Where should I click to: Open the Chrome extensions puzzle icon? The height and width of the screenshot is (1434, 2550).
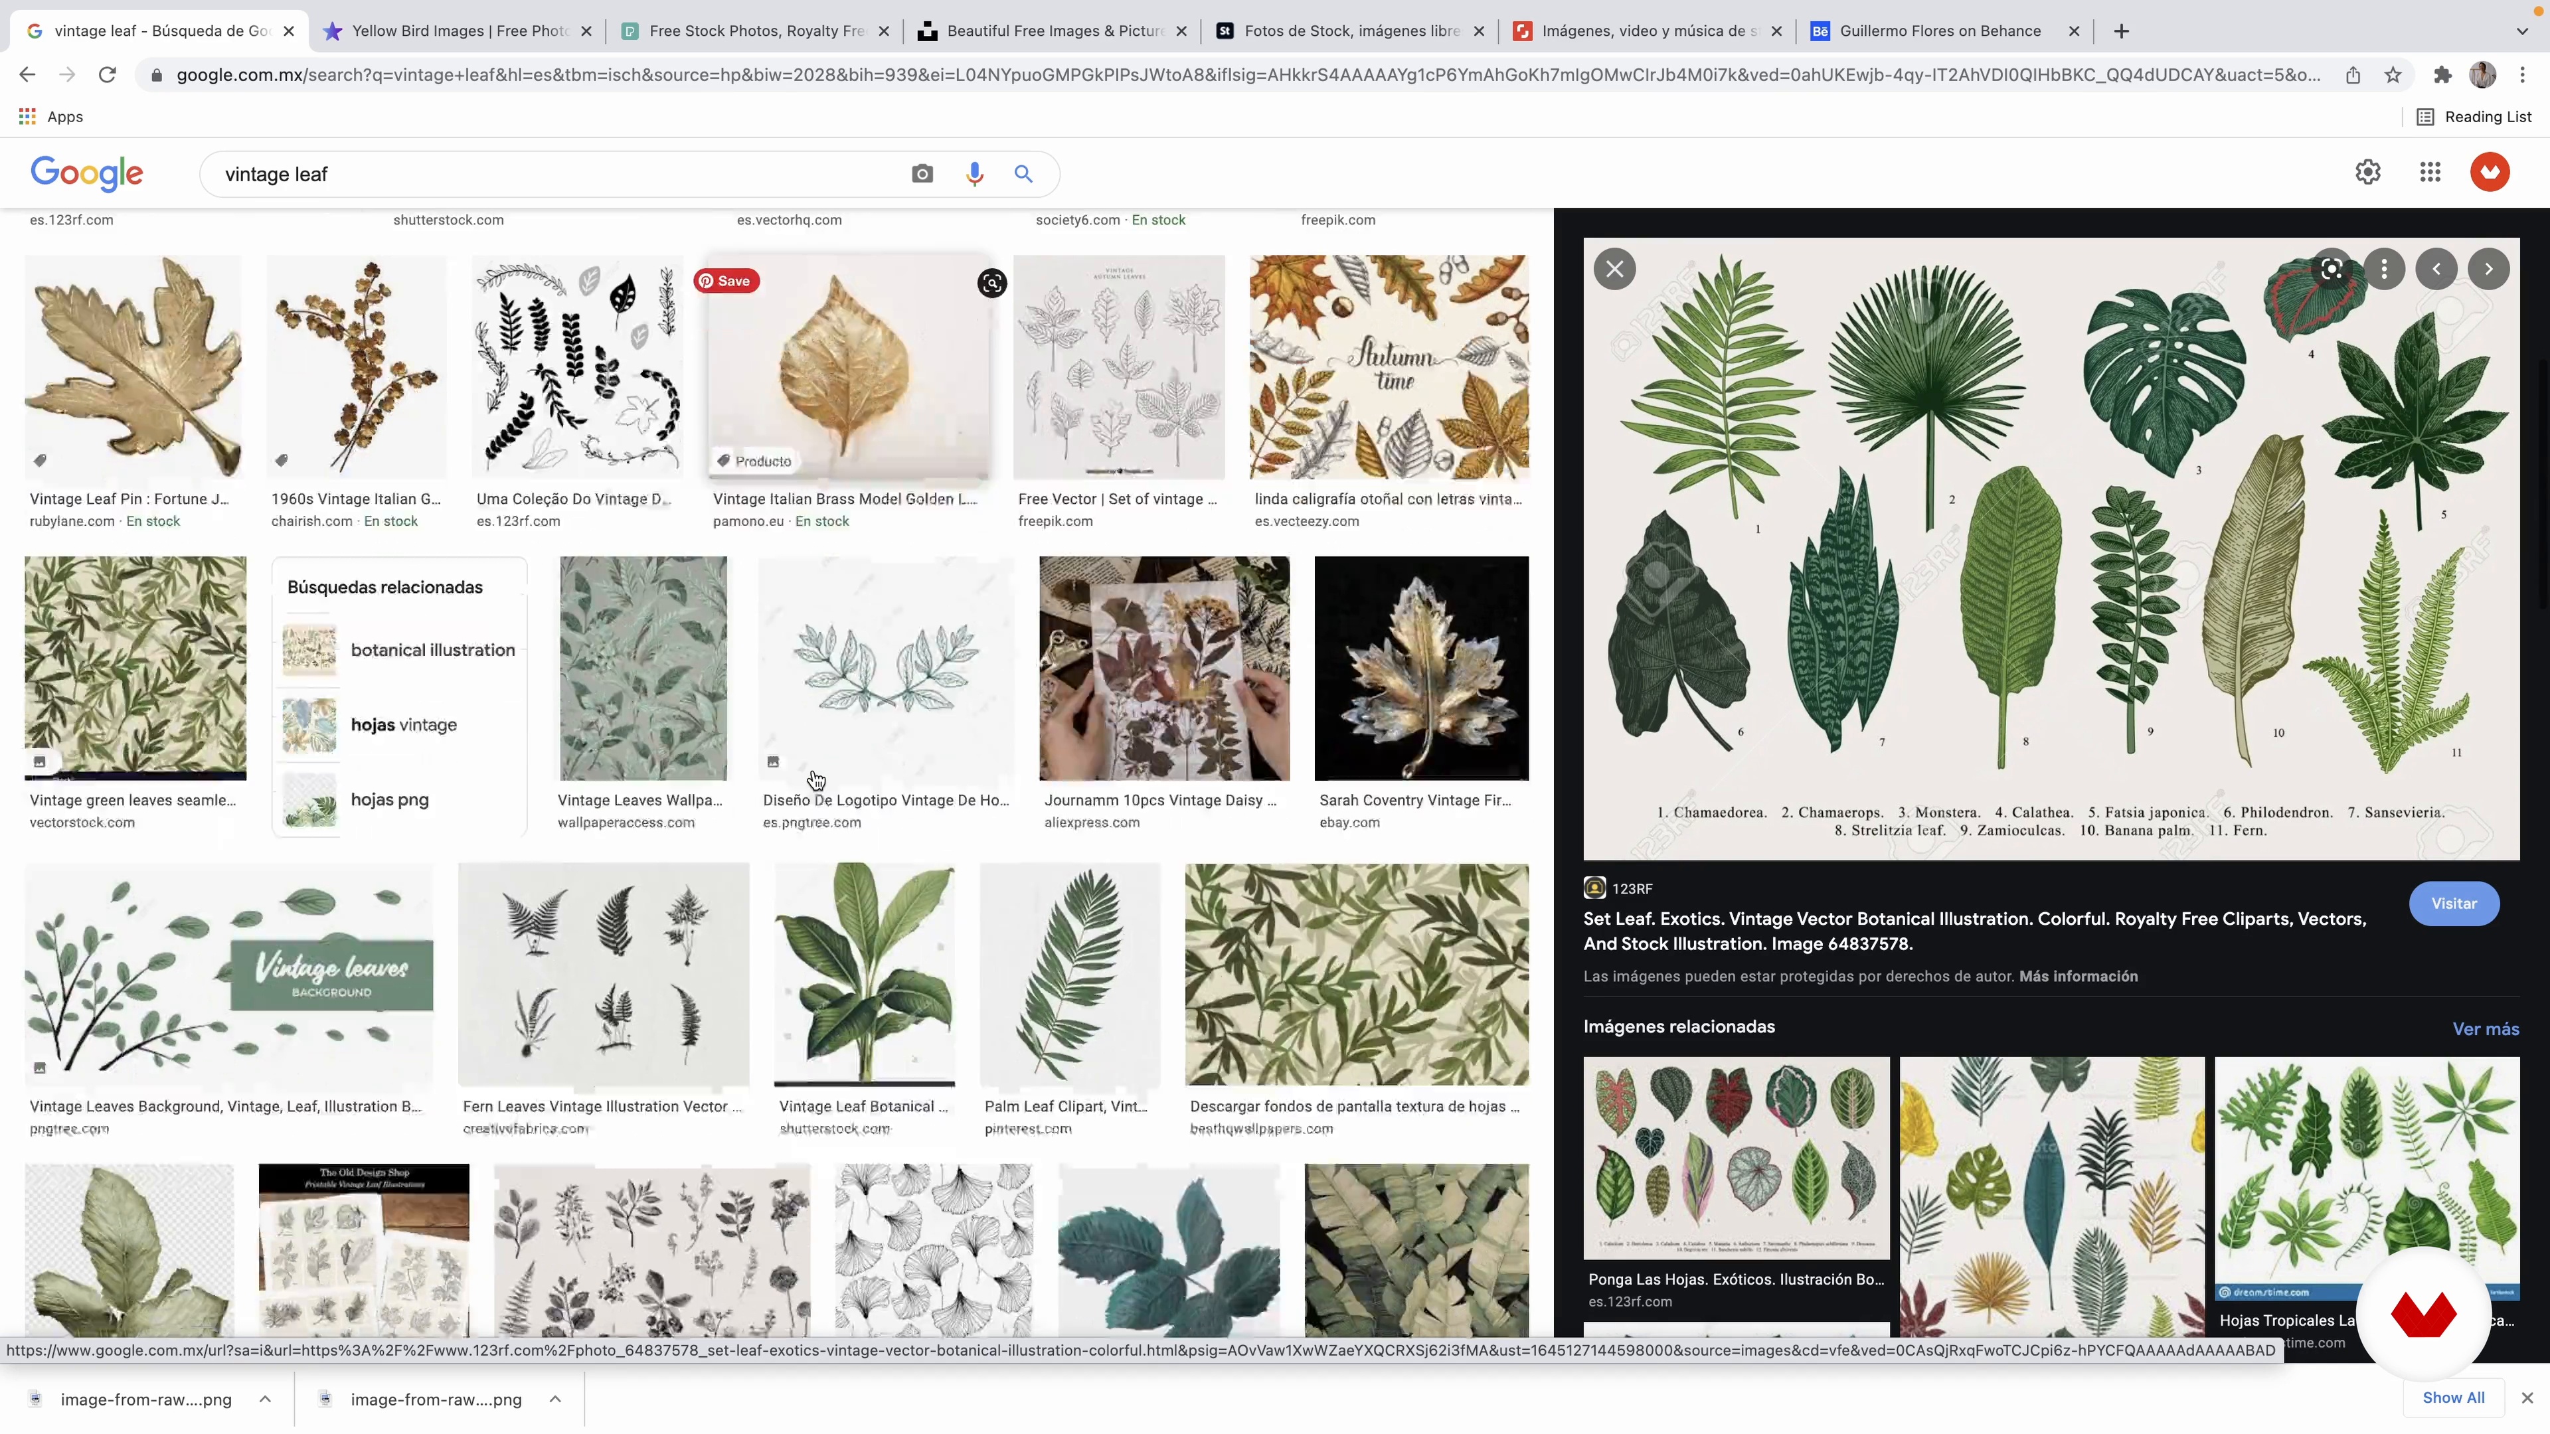[x=2442, y=75]
